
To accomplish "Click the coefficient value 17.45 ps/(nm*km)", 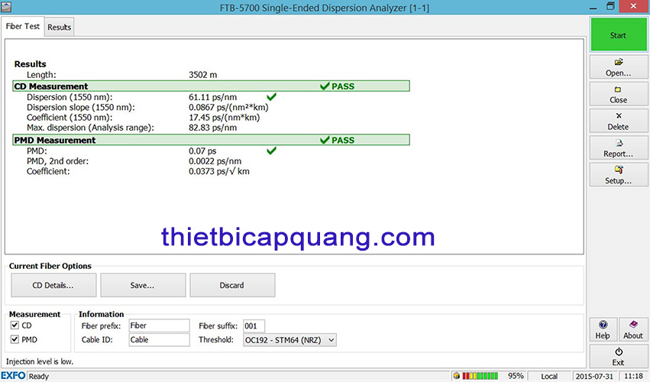I will (x=225, y=118).
